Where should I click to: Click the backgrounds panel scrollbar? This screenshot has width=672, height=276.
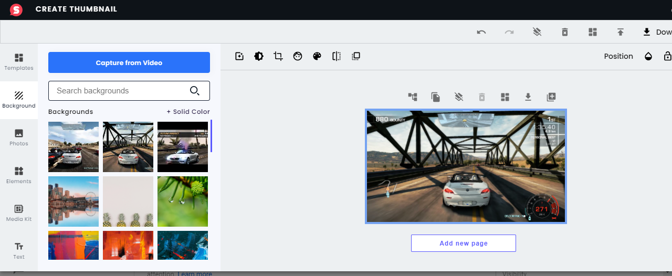point(211,136)
